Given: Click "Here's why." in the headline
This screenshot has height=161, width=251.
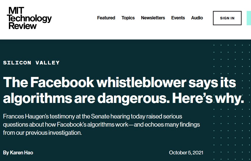Looking at the screenshot, I should [208, 98].
